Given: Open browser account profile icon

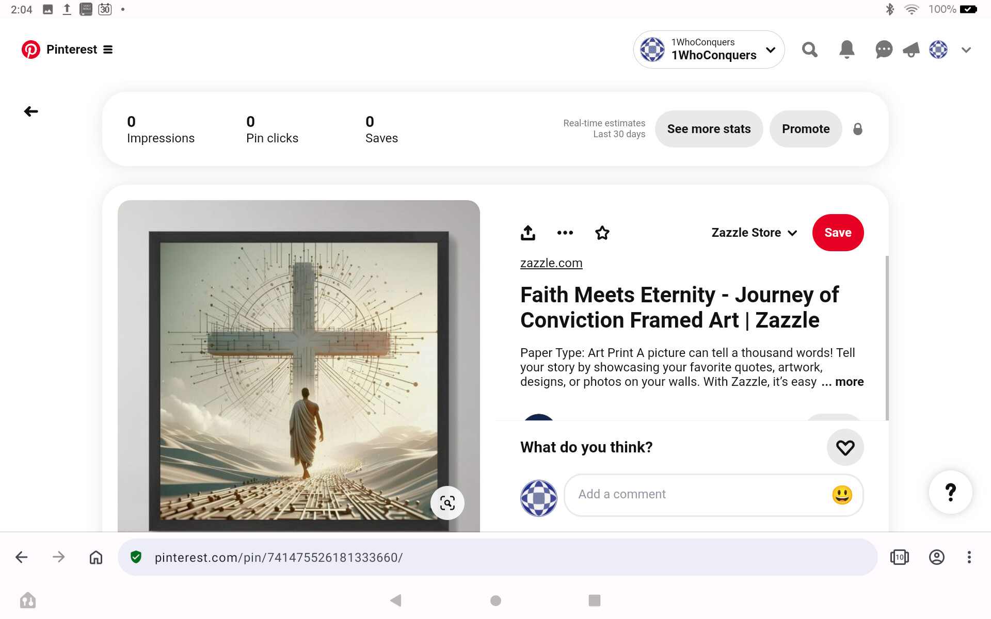Looking at the screenshot, I should 936,557.
